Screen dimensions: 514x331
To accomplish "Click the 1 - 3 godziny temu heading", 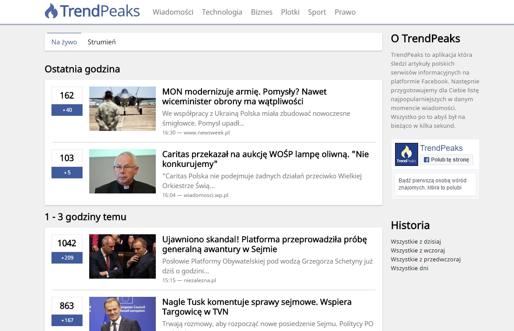I will pos(86,217).
